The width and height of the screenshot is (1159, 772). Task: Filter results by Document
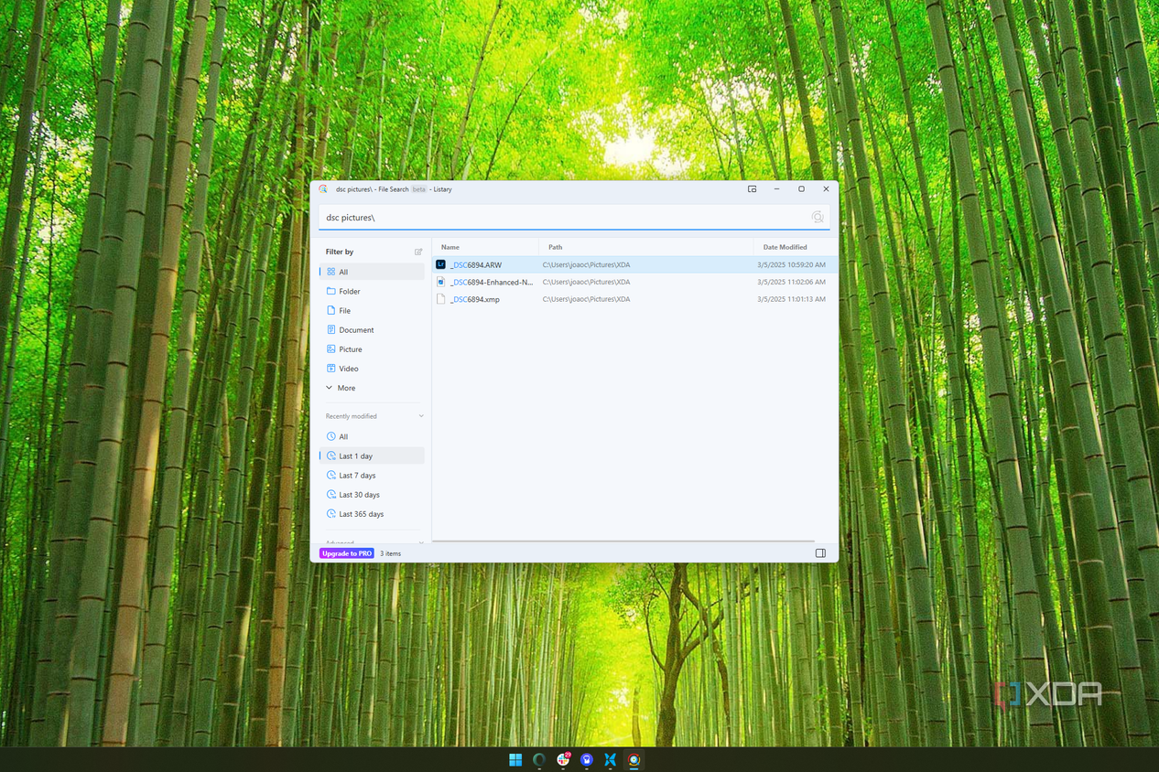pyautogui.click(x=372, y=329)
